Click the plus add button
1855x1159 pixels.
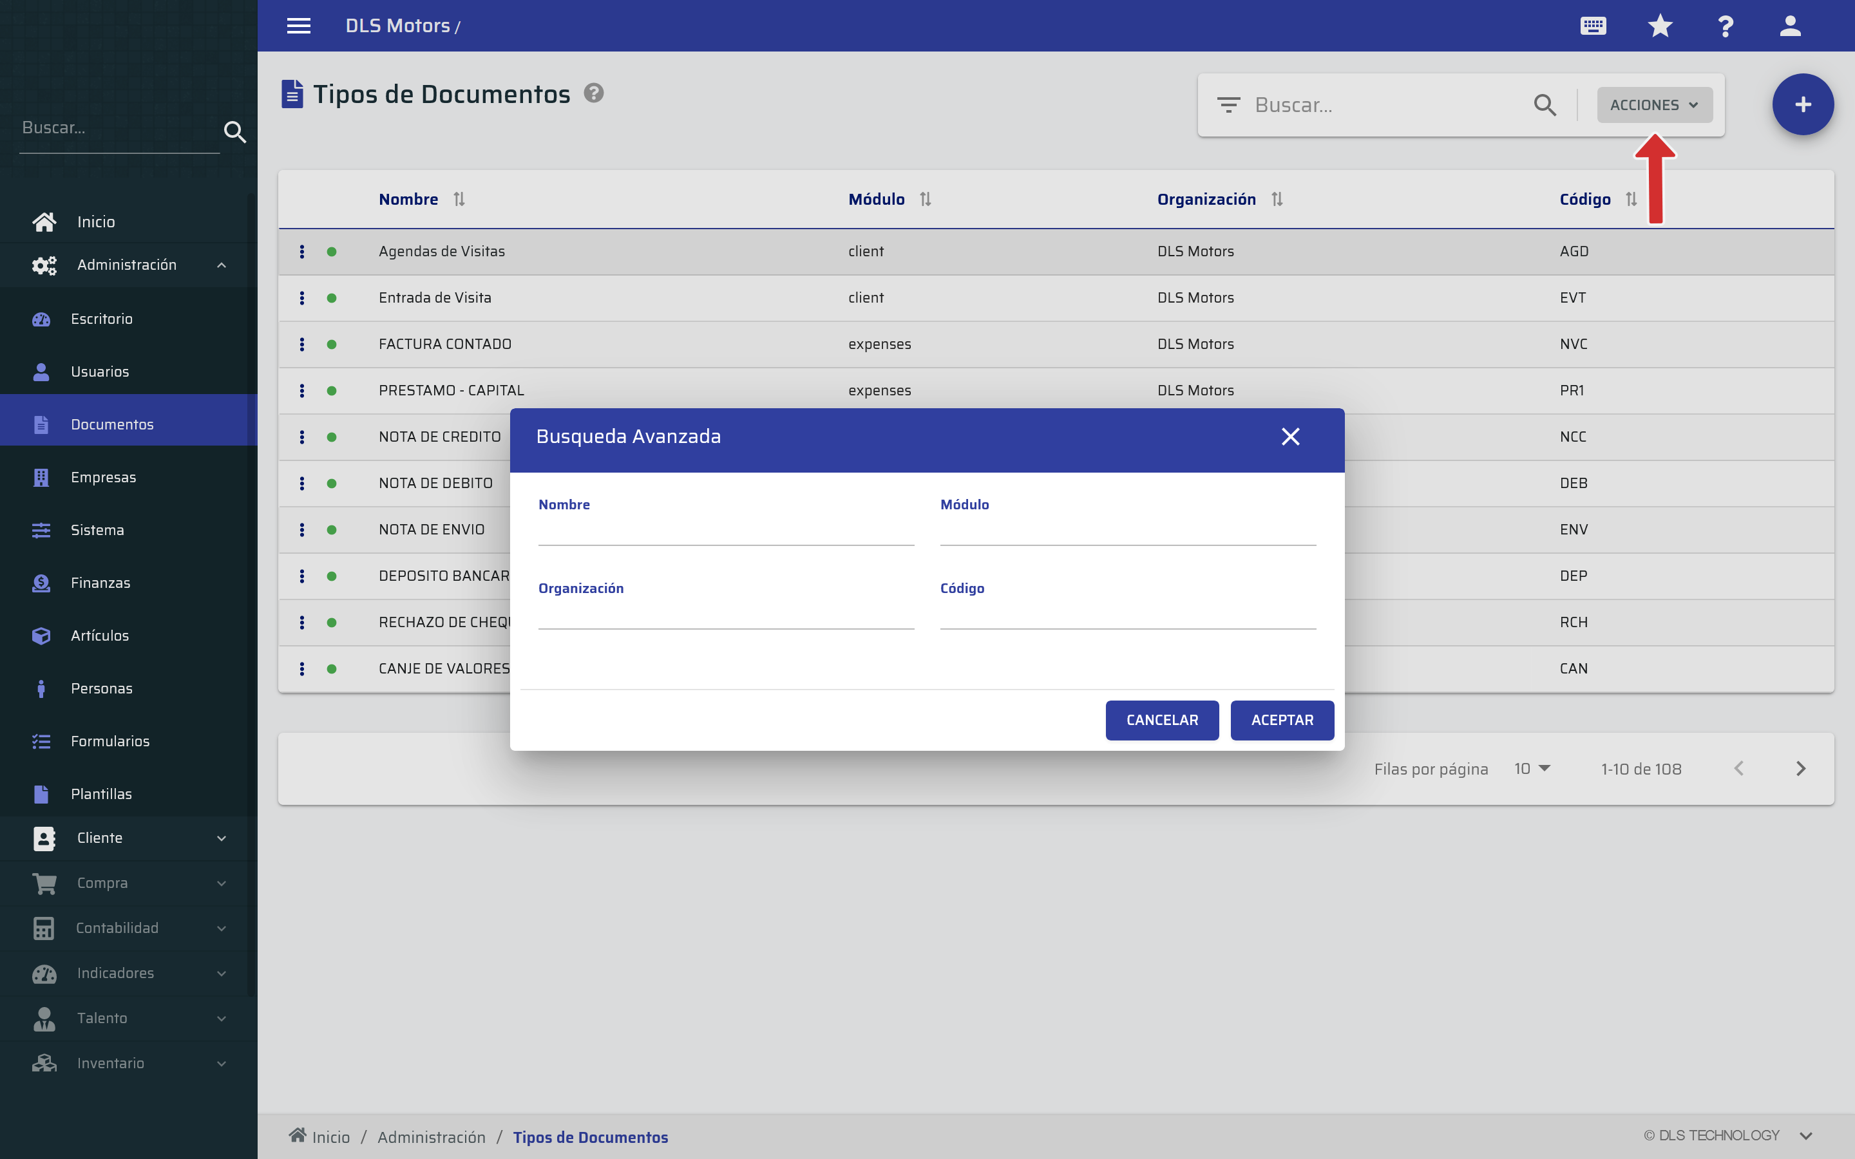[x=1802, y=105]
